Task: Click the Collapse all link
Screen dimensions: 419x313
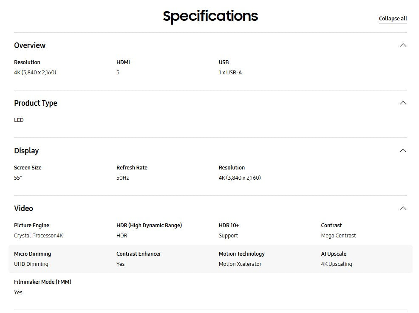Action: [393, 19]
